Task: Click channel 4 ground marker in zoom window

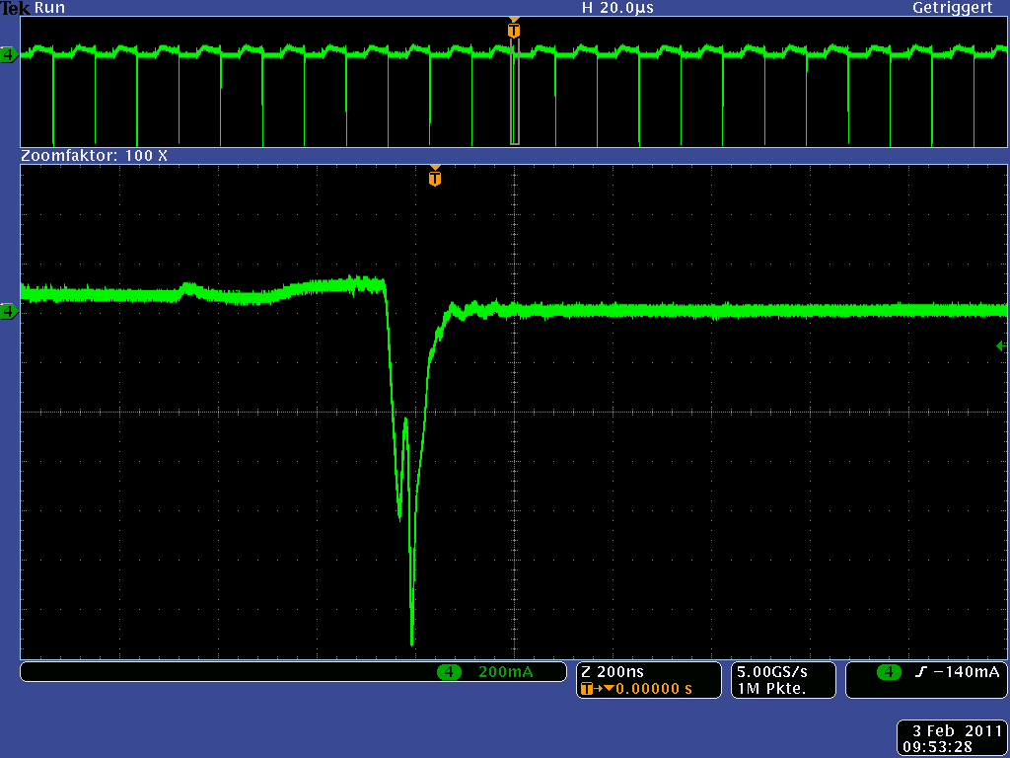Action: click(x=9, y=312)
